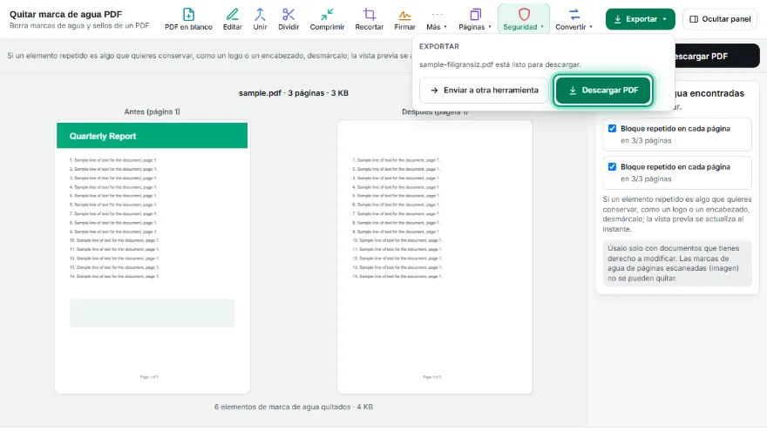Click Enviar a otra herramienta
The width and height of the screenshot is (767, 431).
coord(484,90)
